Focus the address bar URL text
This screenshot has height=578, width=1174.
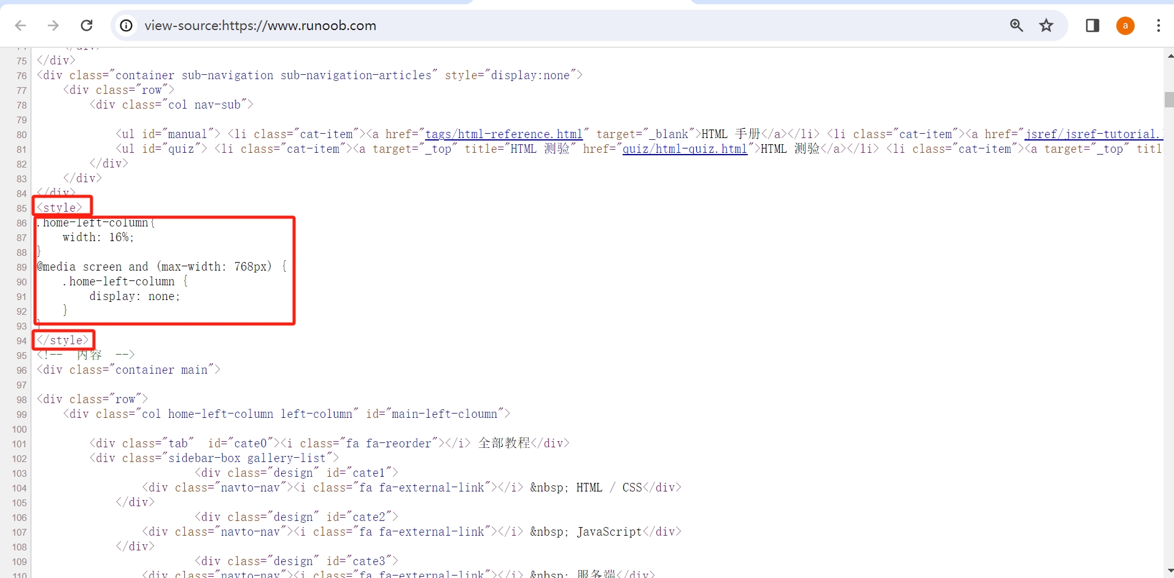pyautogui.click(x=260, y=26)
